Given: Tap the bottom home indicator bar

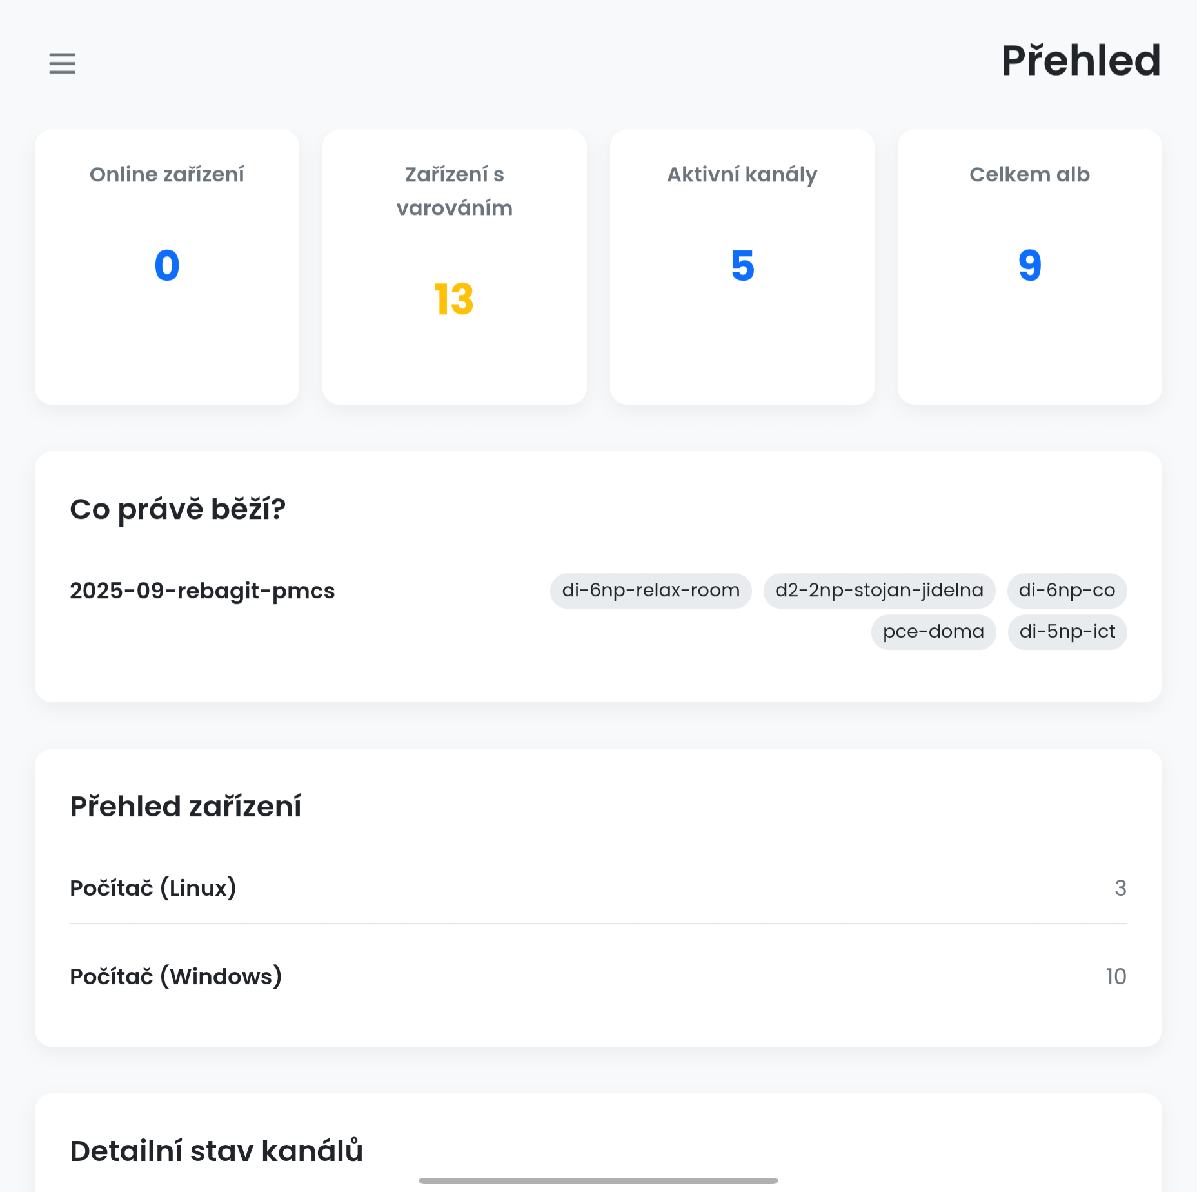Looking at the screenshot, I should point(598,1180).
